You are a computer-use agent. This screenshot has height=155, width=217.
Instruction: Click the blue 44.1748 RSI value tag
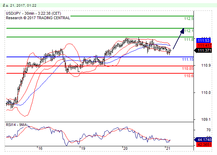pyautogui.click(x=204, y=139)
